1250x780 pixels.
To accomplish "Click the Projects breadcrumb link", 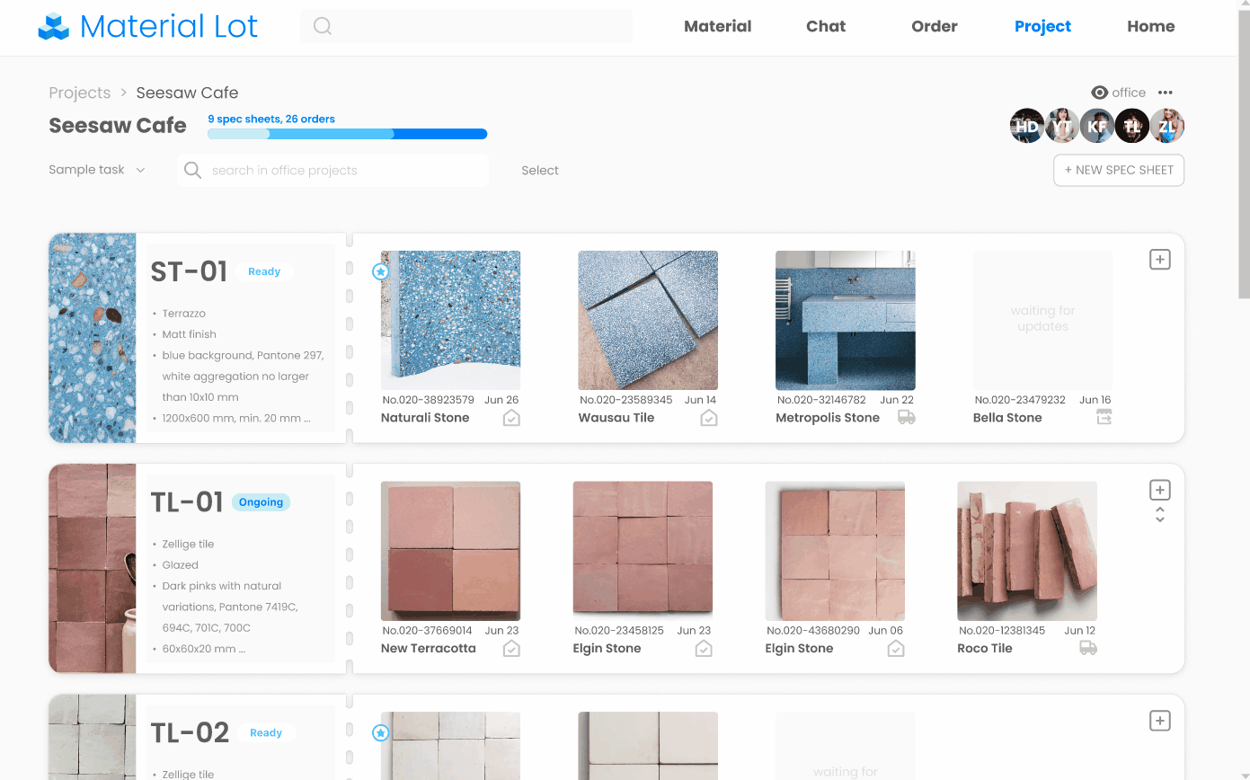I will point(80,93).
